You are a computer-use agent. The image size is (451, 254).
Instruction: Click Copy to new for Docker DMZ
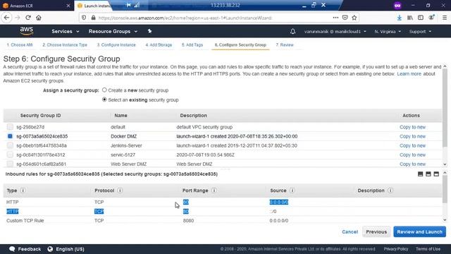[412, 136]
